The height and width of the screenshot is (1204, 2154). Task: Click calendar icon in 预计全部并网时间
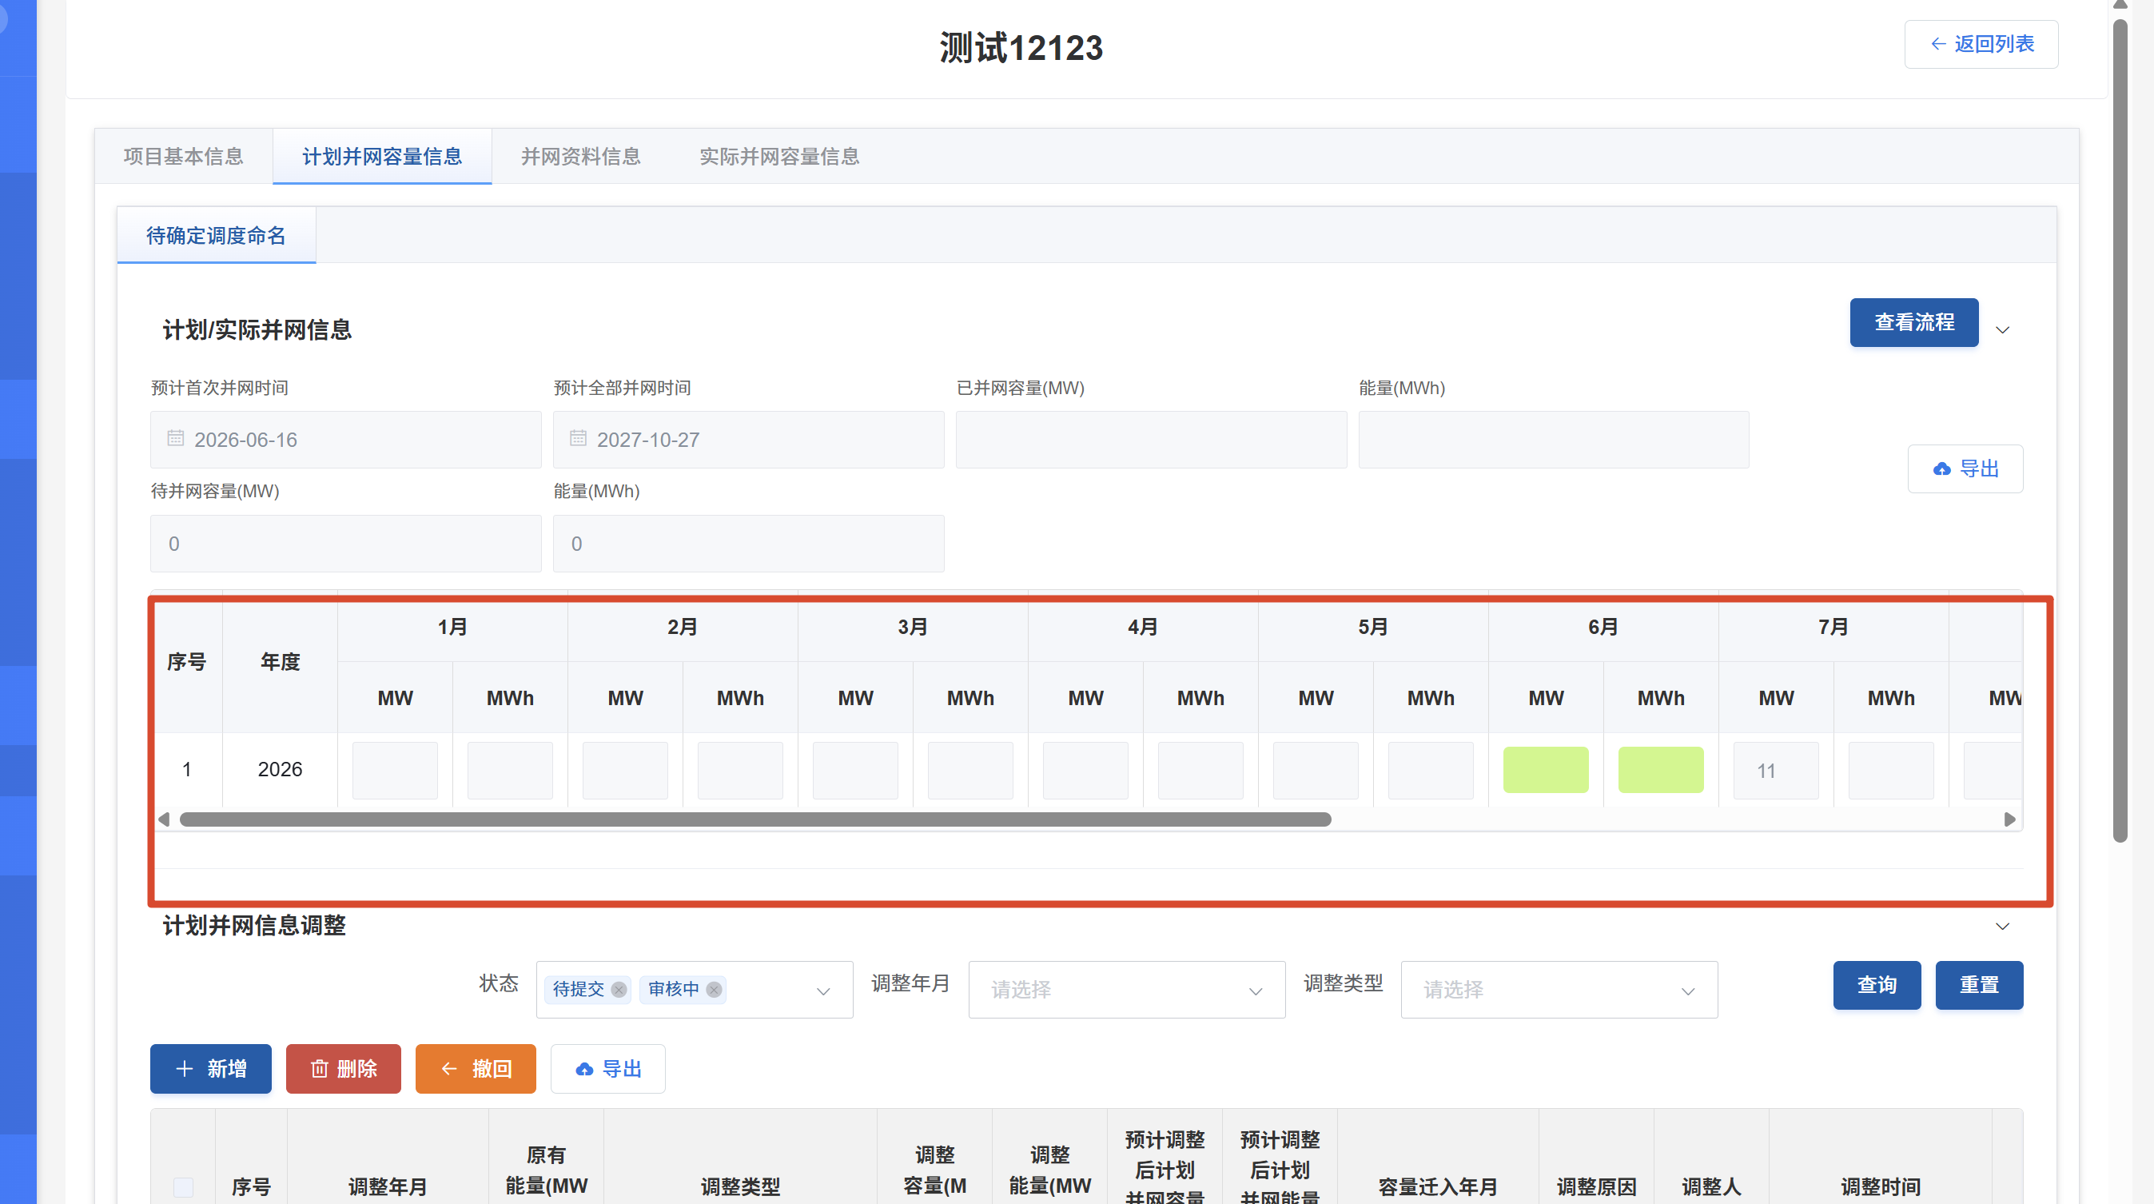[578, 438]
